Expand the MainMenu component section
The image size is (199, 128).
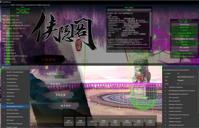pos(165,105)
